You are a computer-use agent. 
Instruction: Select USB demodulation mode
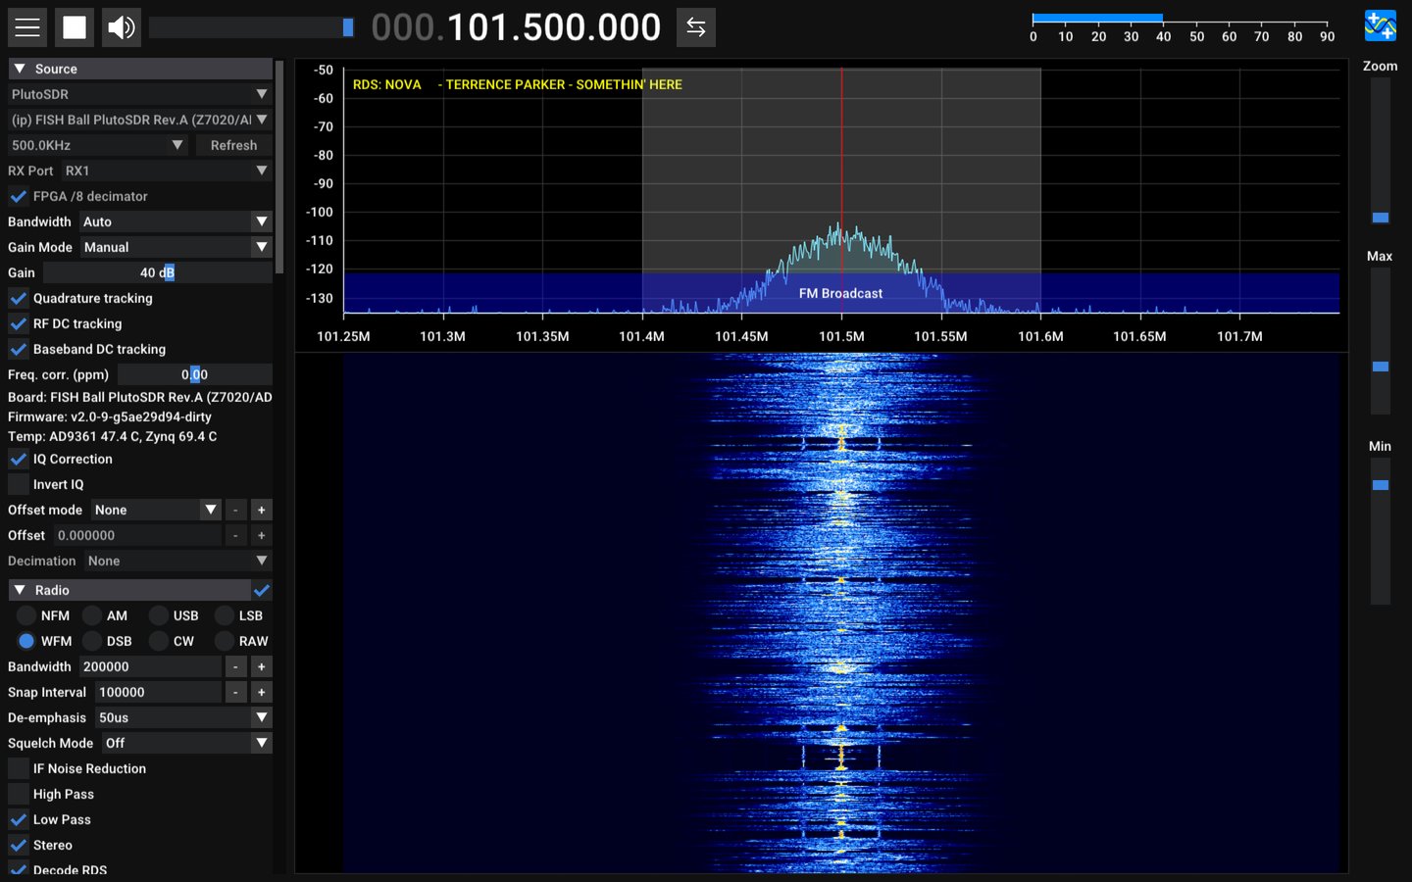(159, 615)
